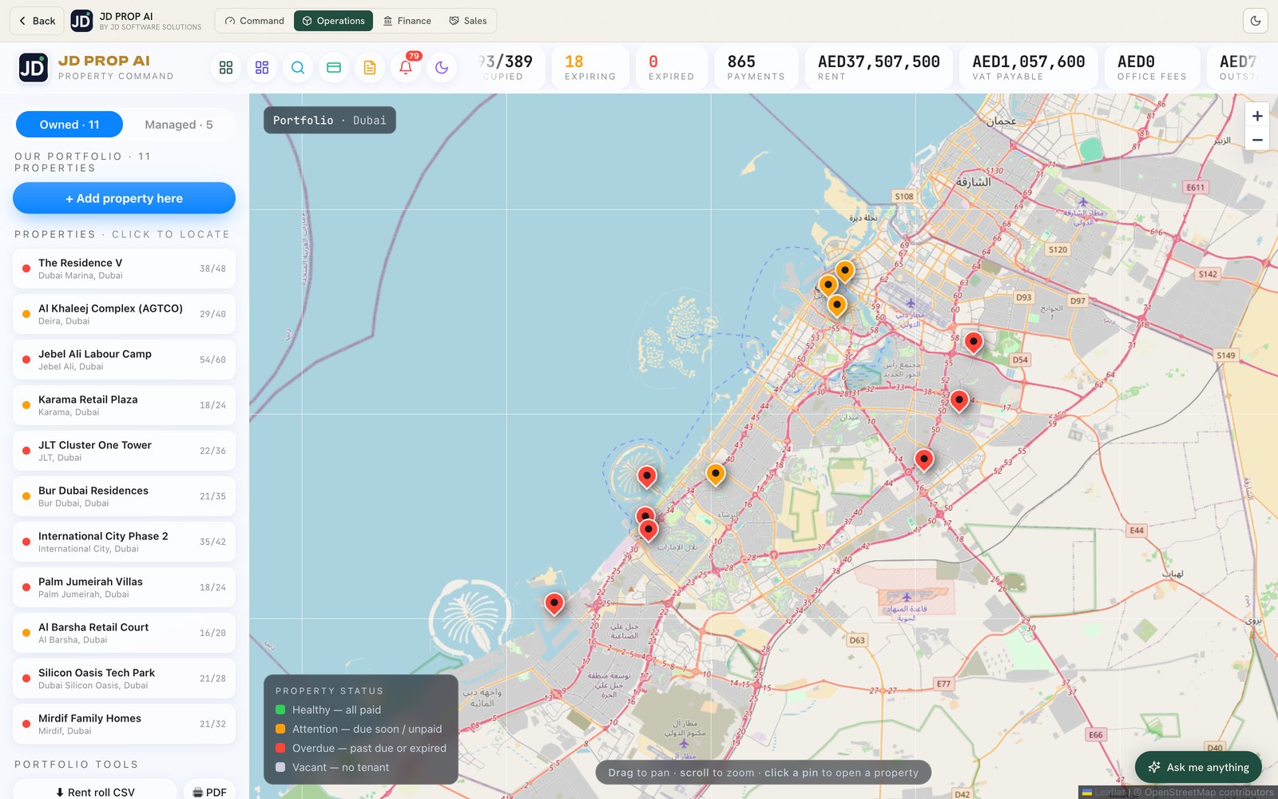Click the red pin at Silicon Oasis
Screen dimensions: 1278x799
coord(924,459)
